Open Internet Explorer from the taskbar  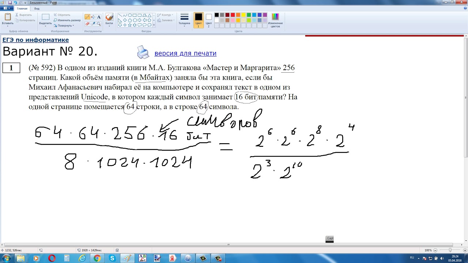coord(82,258)
